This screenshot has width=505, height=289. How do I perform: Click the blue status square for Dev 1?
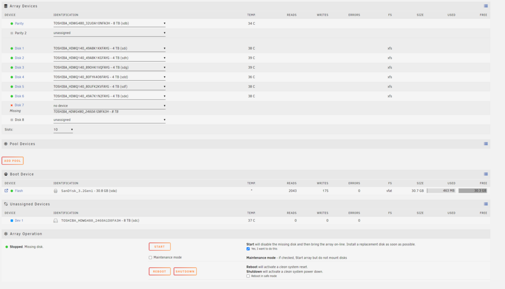[x=12, y=221]
